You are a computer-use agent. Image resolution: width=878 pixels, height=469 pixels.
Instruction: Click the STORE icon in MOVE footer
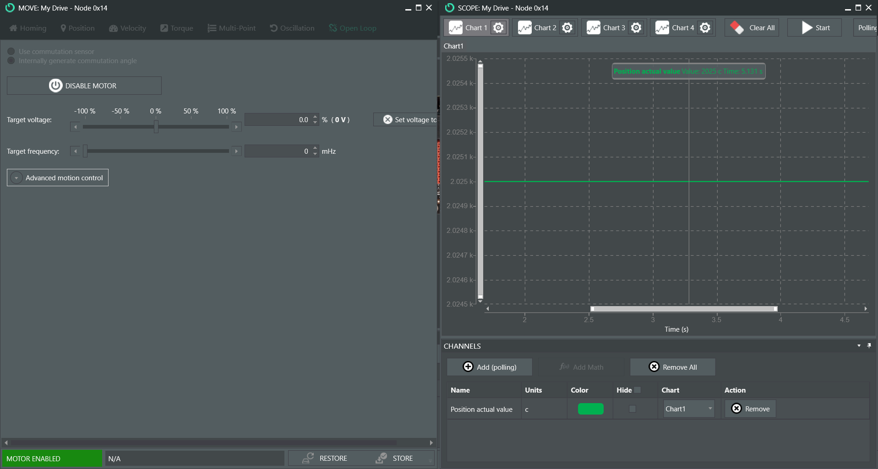pos(381,458)
